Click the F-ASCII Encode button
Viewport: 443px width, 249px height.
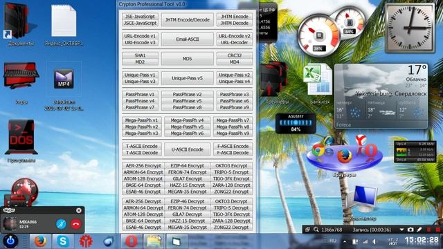coord(233,146)
